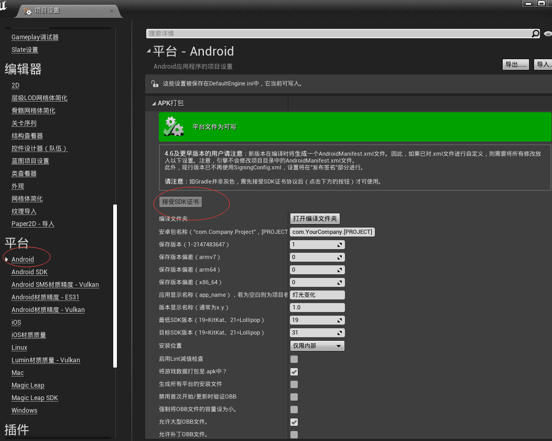The height and width of the screenshot is (441, 552).
Task: Click arrow next to Android in sidebar
Action: (x=6, y=260)
